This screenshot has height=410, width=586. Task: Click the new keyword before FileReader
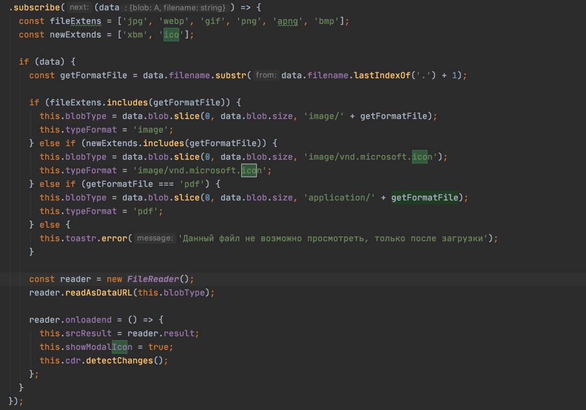coord(114,279)
